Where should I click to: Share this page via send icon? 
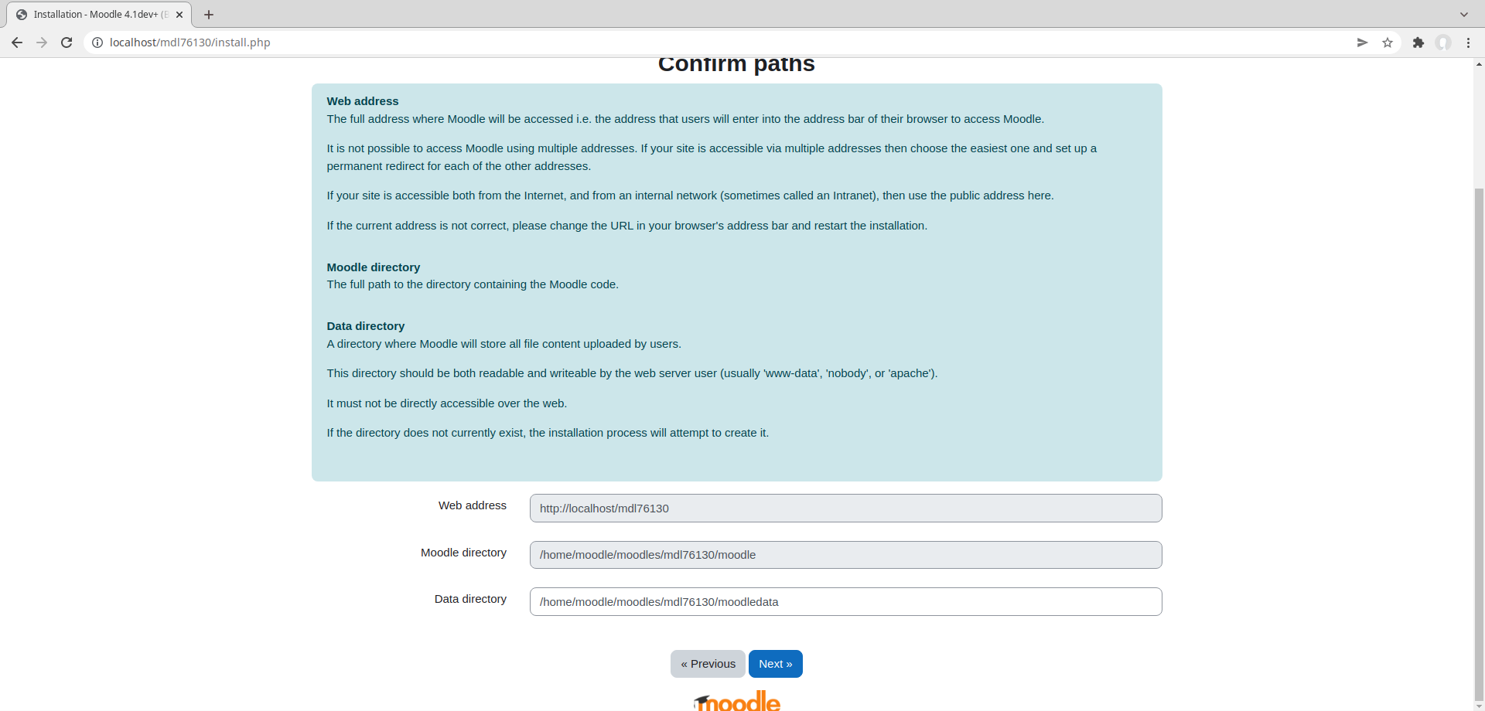pyautogui.click(x=1363, y=43)
